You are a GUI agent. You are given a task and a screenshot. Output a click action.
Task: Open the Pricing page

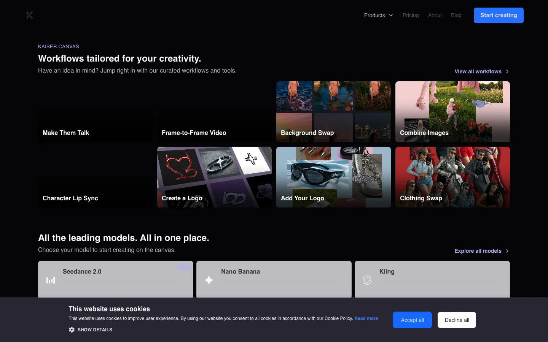click(411, 15)
